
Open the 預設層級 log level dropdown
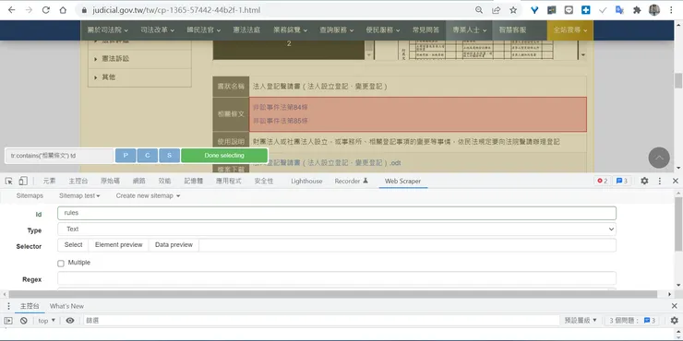[581, 321]
